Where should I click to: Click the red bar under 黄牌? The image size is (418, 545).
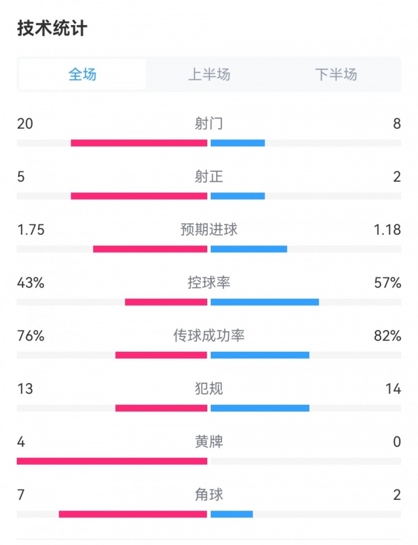coord(112,461)
